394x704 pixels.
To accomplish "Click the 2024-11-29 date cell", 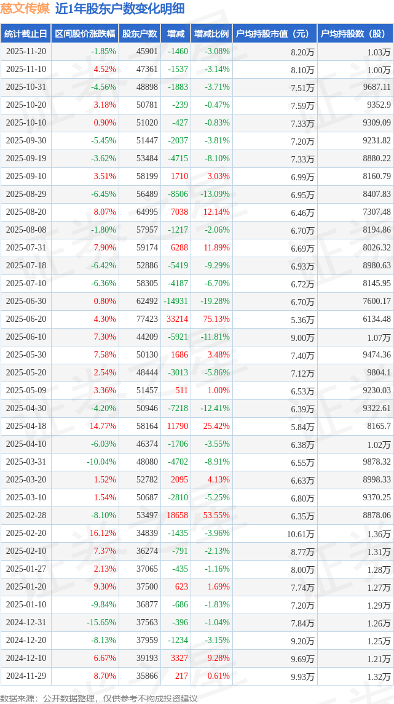I will pyautogui.click(x=26, y=676).
